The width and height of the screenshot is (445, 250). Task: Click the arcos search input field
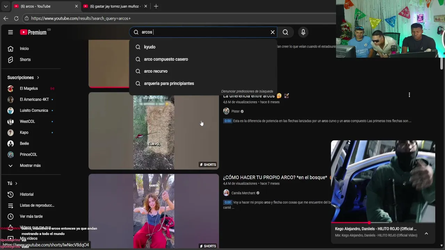point(203,32)
